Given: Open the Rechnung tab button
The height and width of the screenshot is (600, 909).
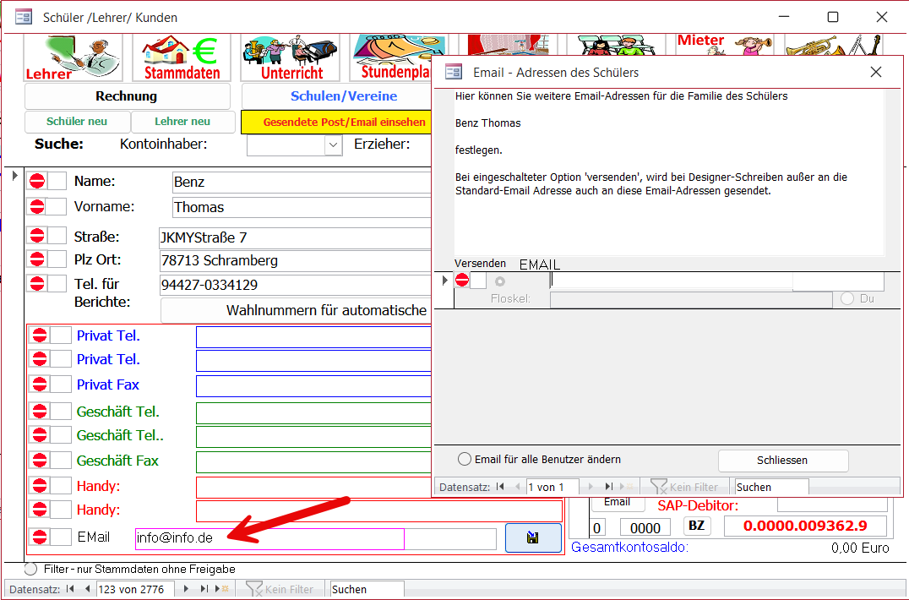Looking at the screenshot, I should click(x=127, y=96).
